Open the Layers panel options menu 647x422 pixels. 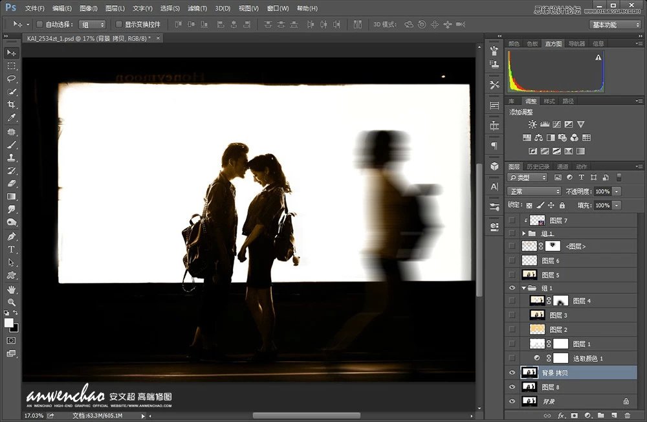click(x=639, y=166)
